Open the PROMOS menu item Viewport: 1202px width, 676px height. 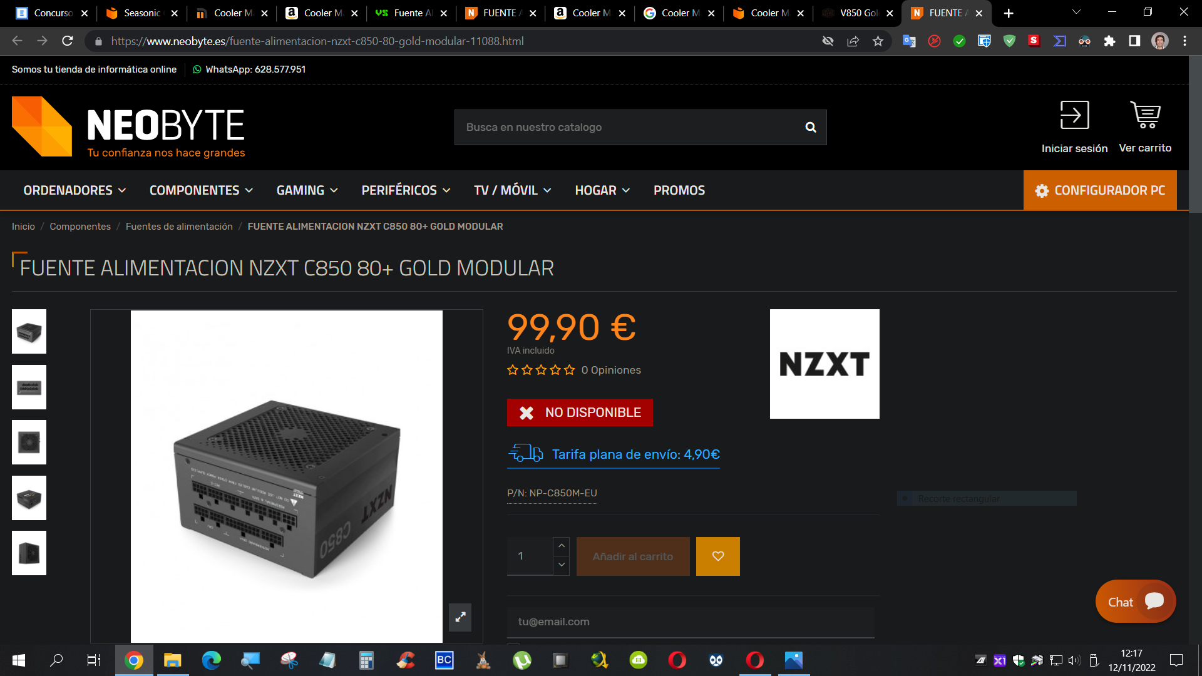[679, 190]
